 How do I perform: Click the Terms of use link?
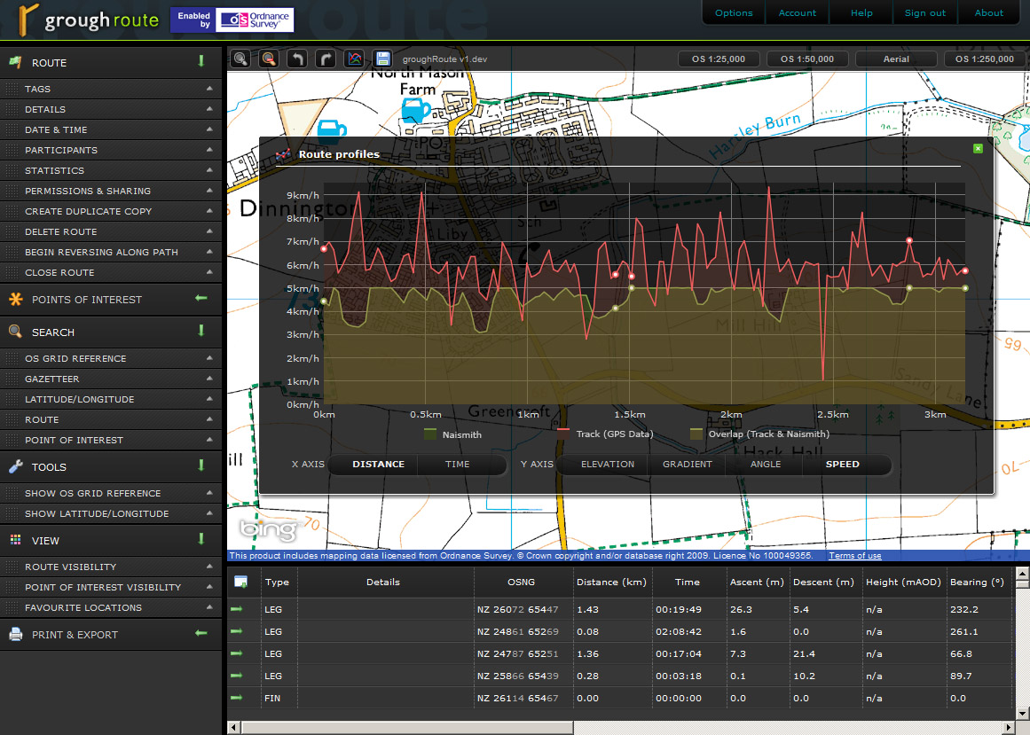pos(854,556)
